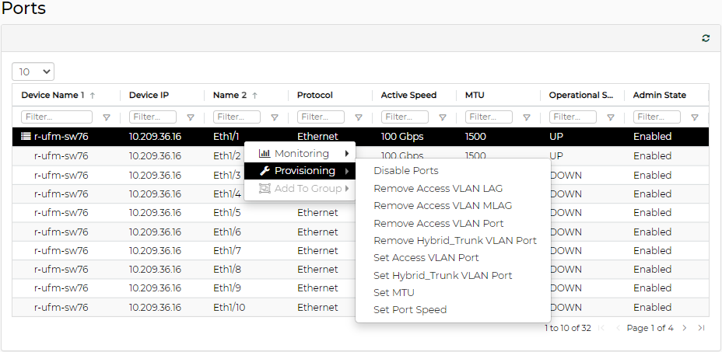The image size is (722, 352).
Task: Select Disable Ports from the submenu
Action: (x=405, y=171)
